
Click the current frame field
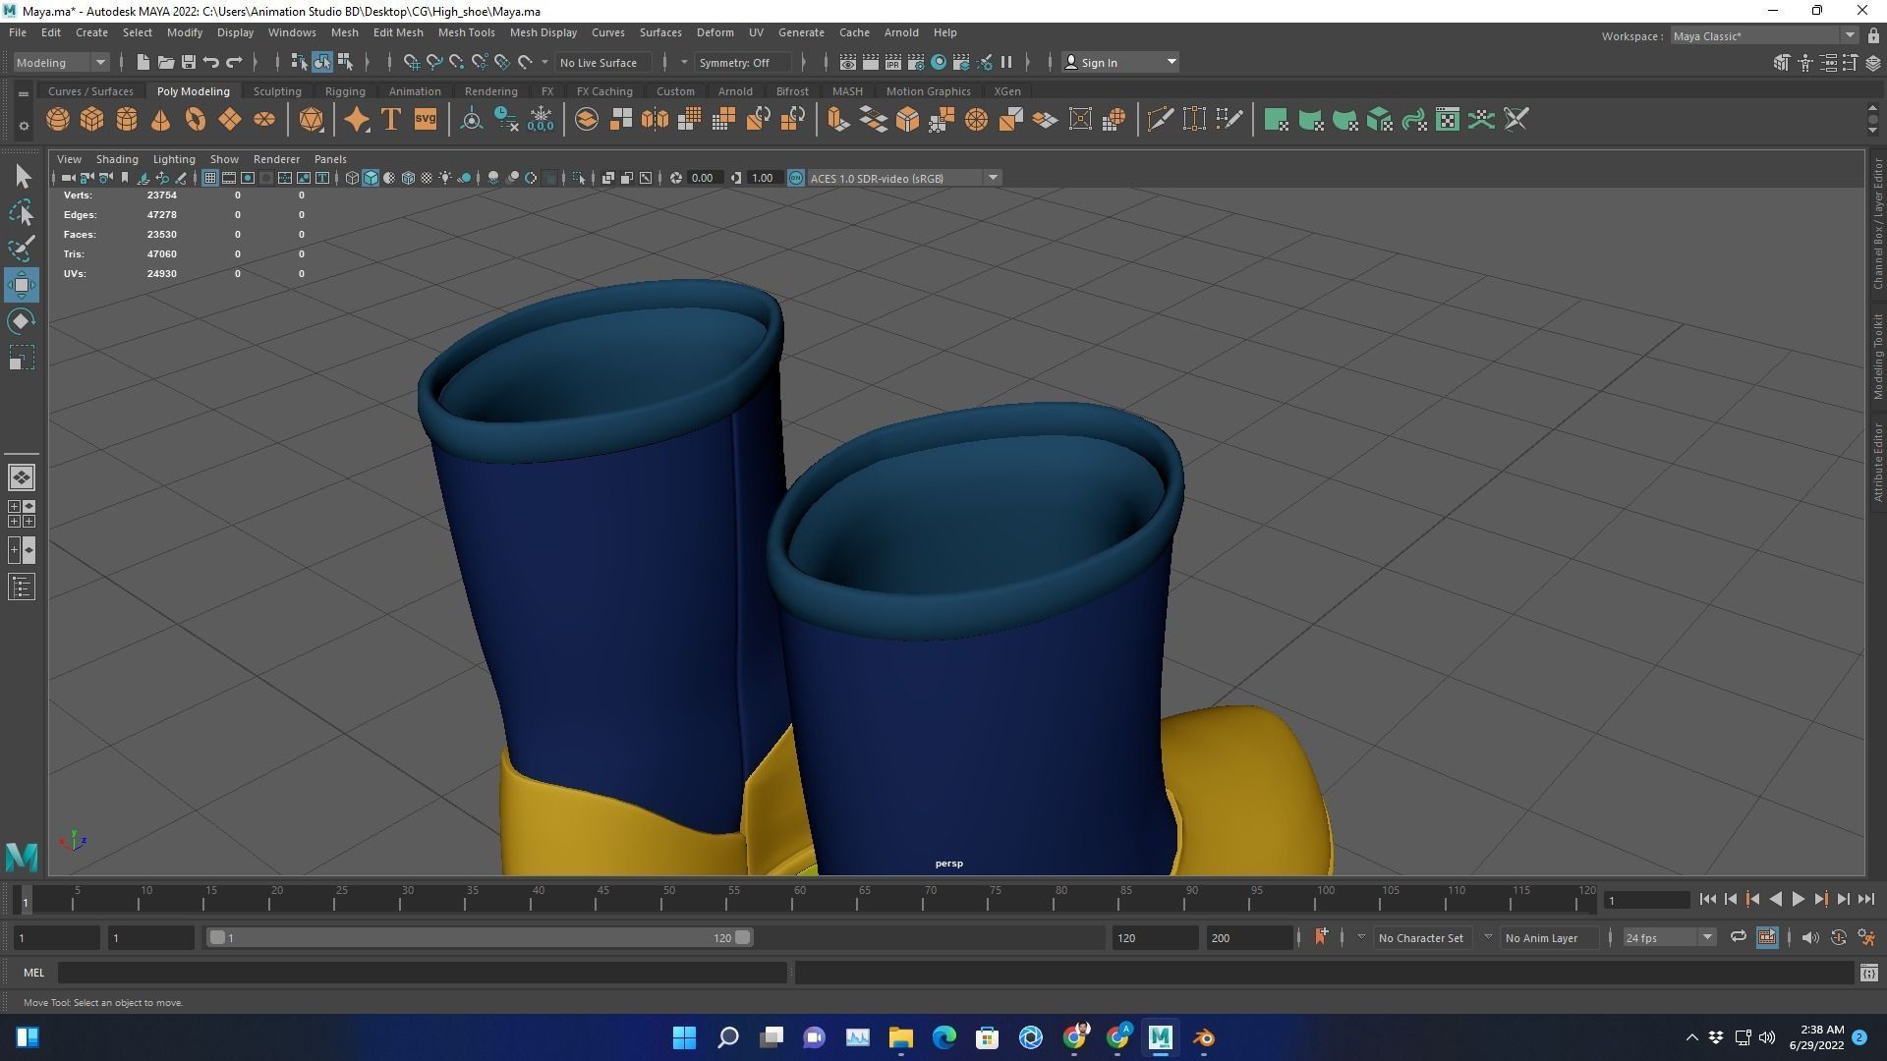point(1647,900)
